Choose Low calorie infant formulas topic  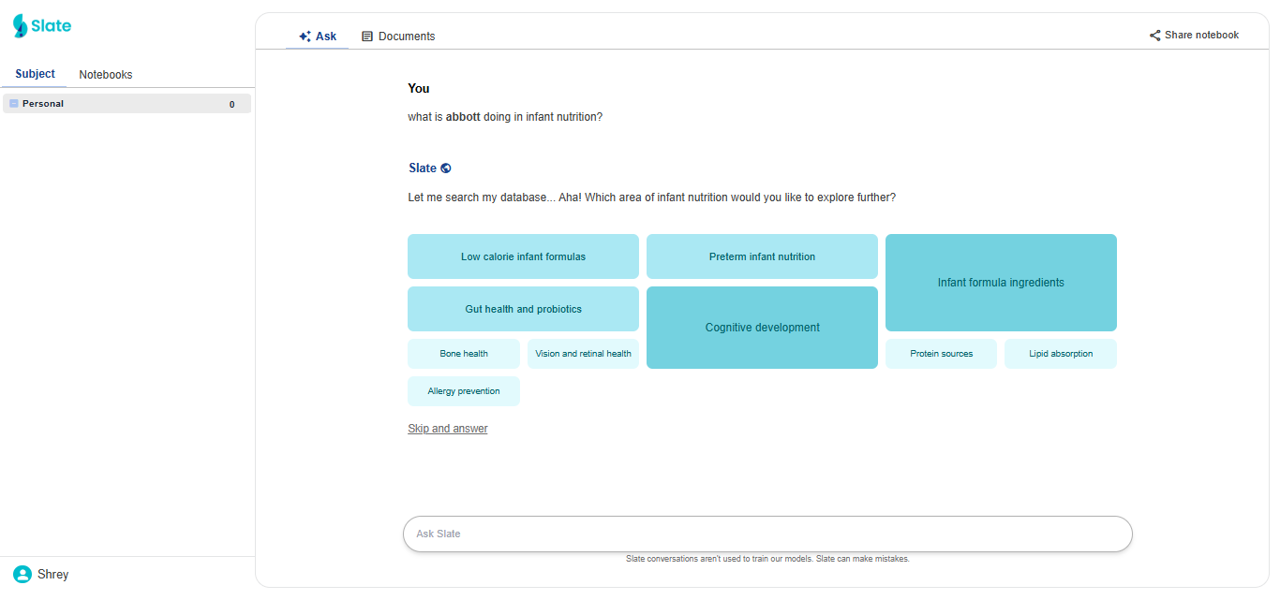click(x=523, y=256)
